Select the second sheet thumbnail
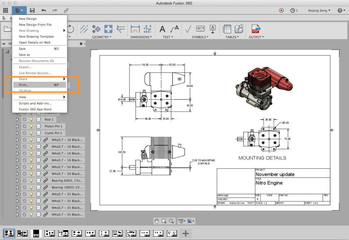 coord(22,233)
